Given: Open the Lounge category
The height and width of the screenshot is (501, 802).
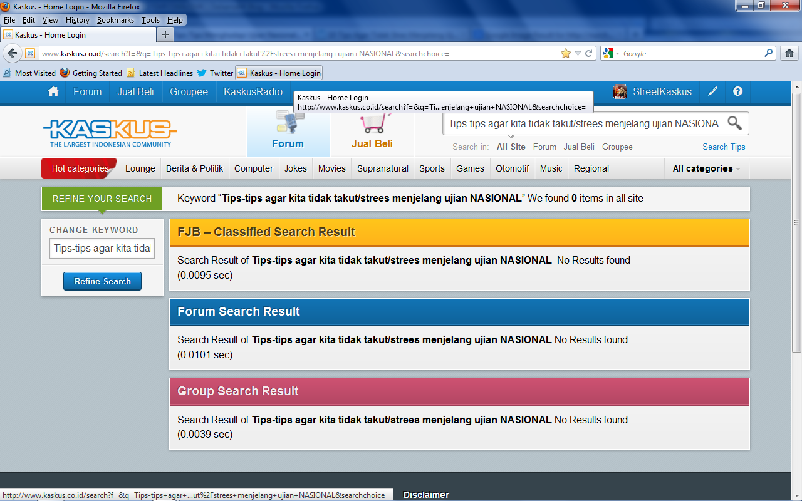Looking at the screenshot, I should (140, 168).
